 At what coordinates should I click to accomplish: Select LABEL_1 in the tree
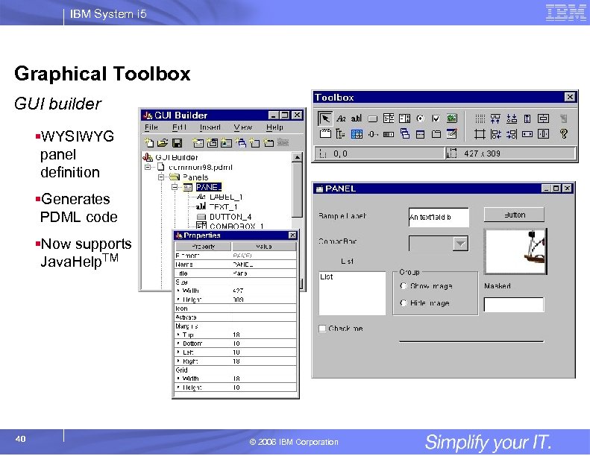pos(226,197)
